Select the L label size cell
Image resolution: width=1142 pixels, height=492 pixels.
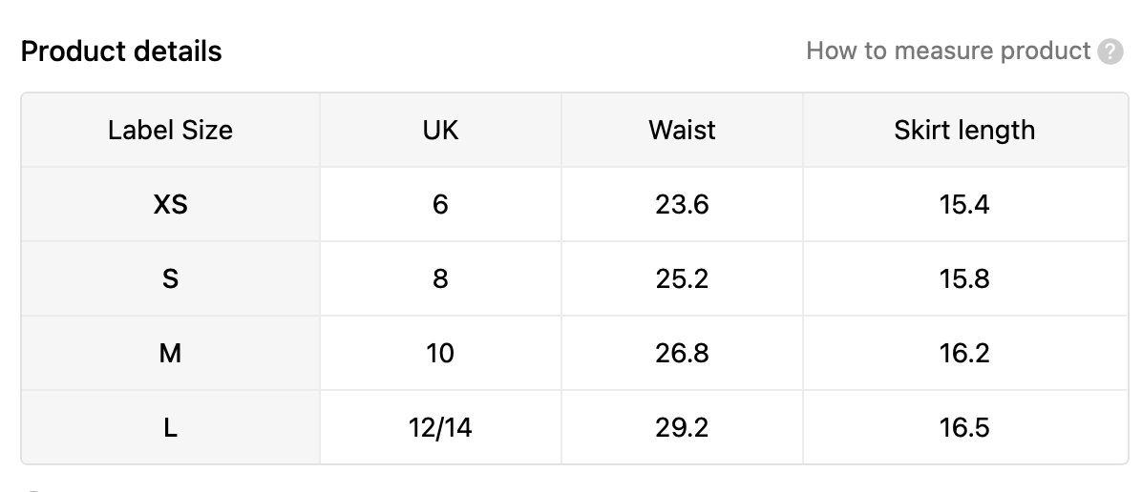170,427
